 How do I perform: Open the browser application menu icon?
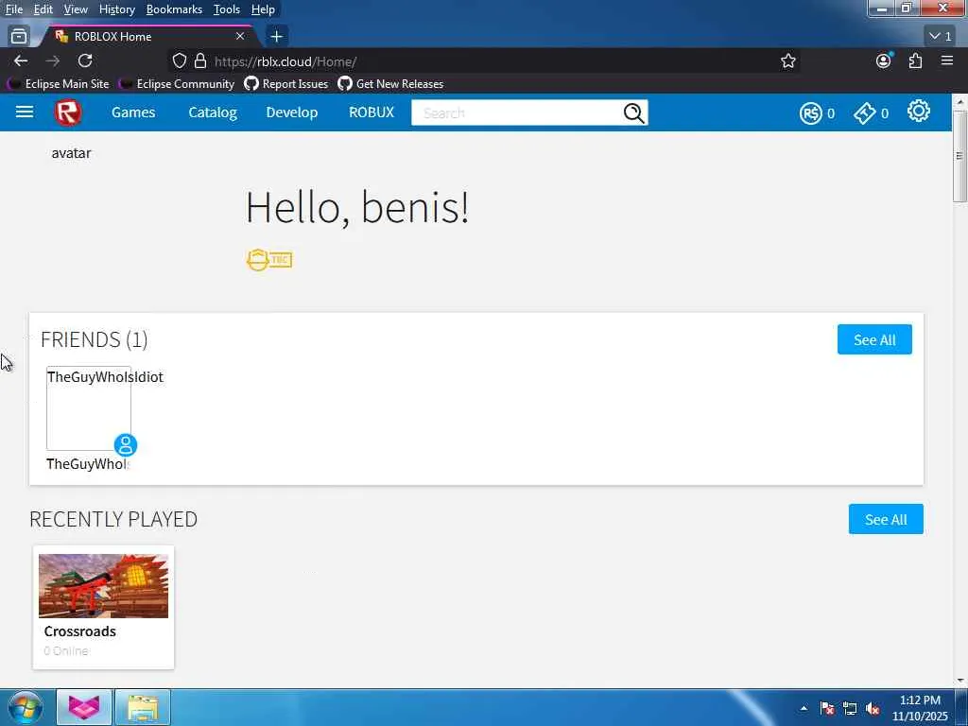point(947,60)
